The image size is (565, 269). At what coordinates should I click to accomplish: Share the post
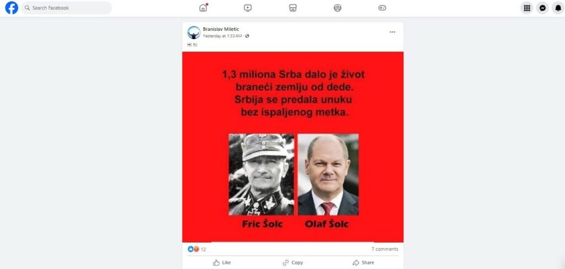click(363, 262)
